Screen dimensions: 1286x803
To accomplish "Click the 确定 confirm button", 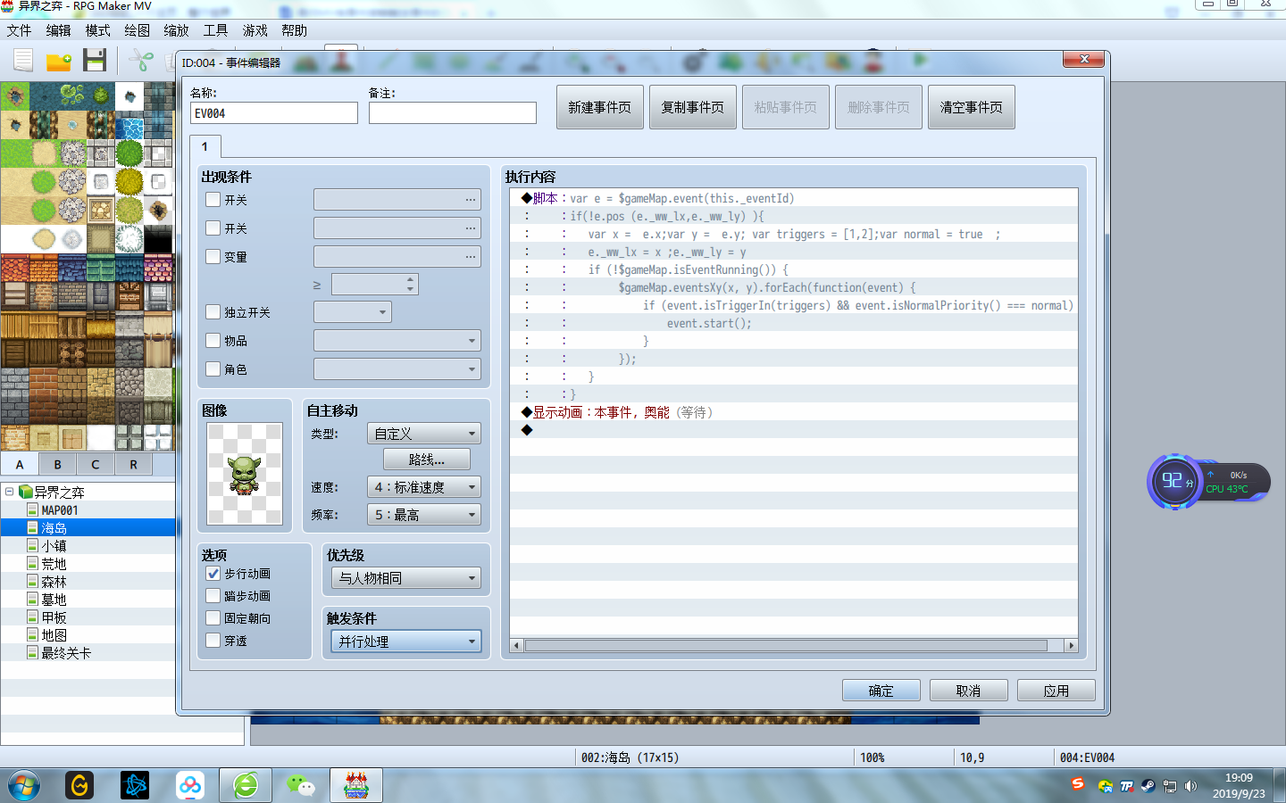I will coord(881,691).
